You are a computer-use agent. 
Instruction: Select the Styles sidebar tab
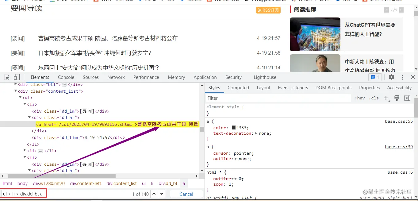tap(214, 88)
